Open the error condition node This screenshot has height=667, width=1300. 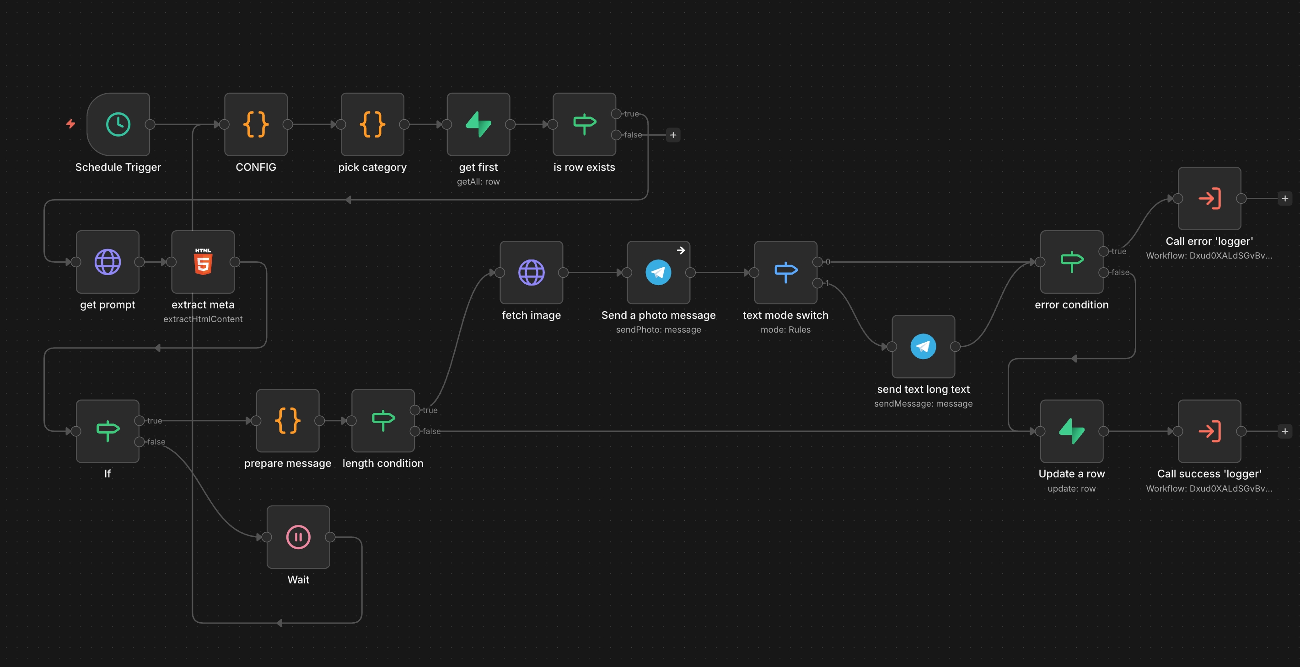[x=1071, y=262]
